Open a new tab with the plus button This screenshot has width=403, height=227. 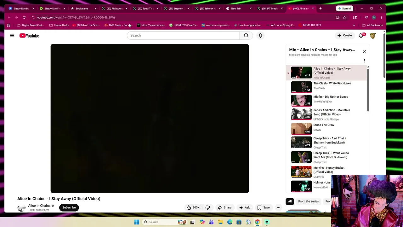[x=321, y=9]
